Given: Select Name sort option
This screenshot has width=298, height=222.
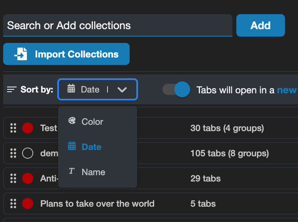Looking at the screenshot, I should click(x=98, y=172).
